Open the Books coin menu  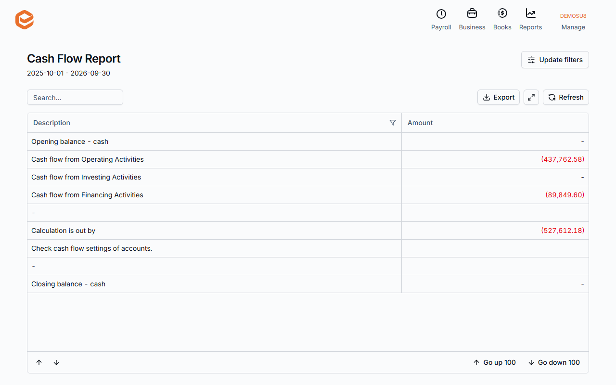tap(502, 20)
